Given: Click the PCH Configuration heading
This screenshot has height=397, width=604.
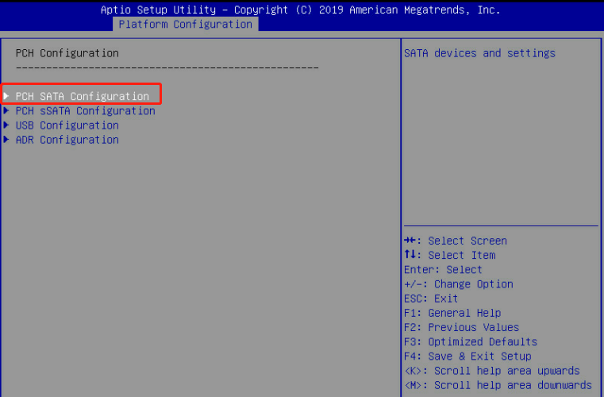Looking at the screenshot, I should (x=67, y=53).
